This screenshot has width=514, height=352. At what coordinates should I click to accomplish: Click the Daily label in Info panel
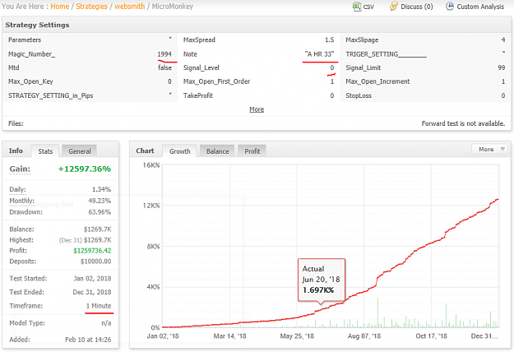17,189
